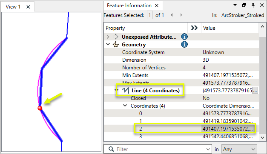Click the Value column header

click(230, 28)
